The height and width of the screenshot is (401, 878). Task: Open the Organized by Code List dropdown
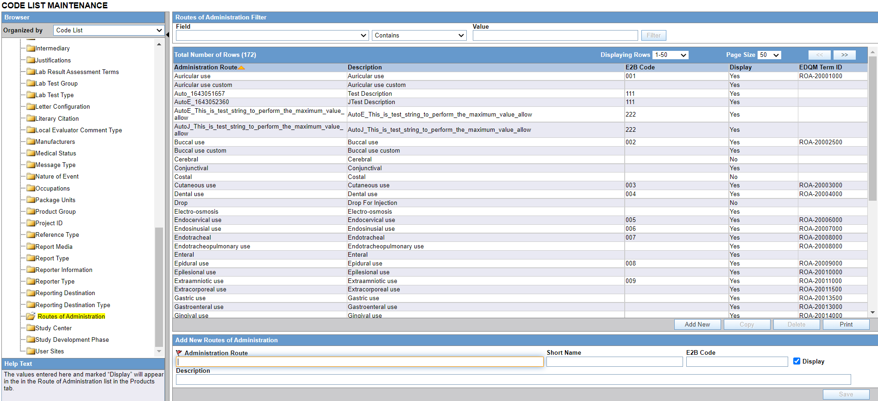click(x=109, y=30)
